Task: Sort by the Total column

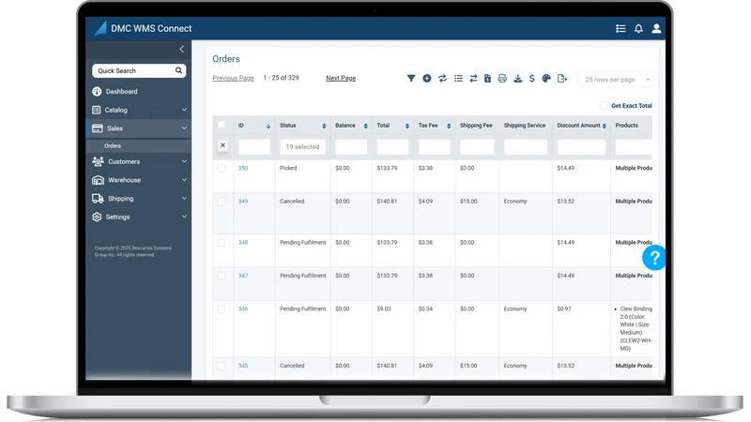Action: [x=407, y=126]
